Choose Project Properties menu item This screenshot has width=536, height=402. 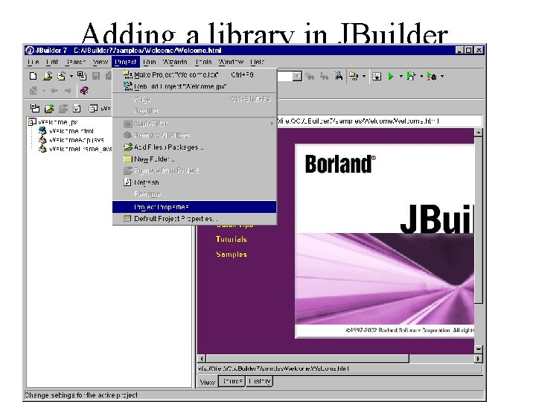pos(194,207)
